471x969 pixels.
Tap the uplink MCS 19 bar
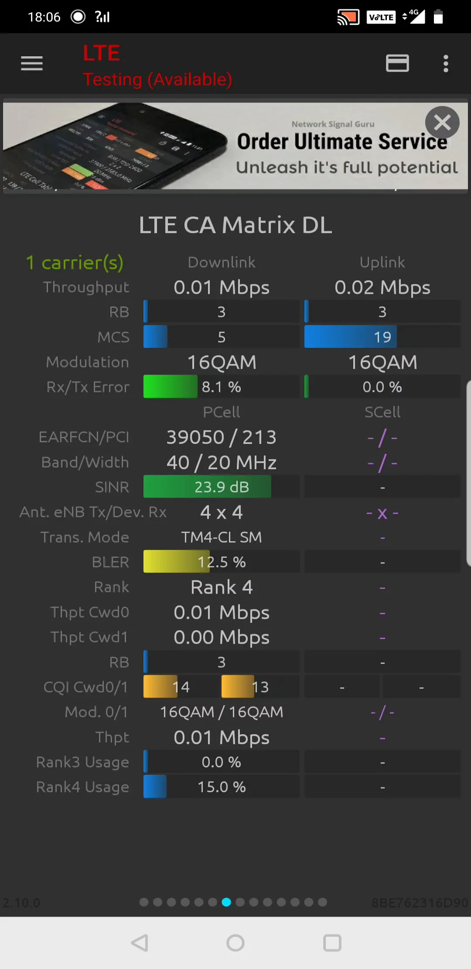point(382,337)
